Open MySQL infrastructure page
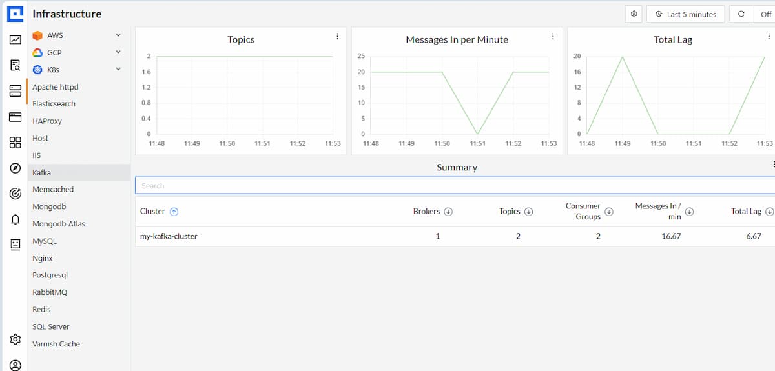This screenshot has width=775, height=371. point(45,241)
